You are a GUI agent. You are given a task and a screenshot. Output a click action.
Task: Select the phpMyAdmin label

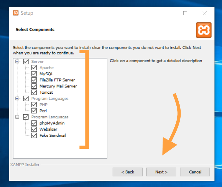[52, 123]
